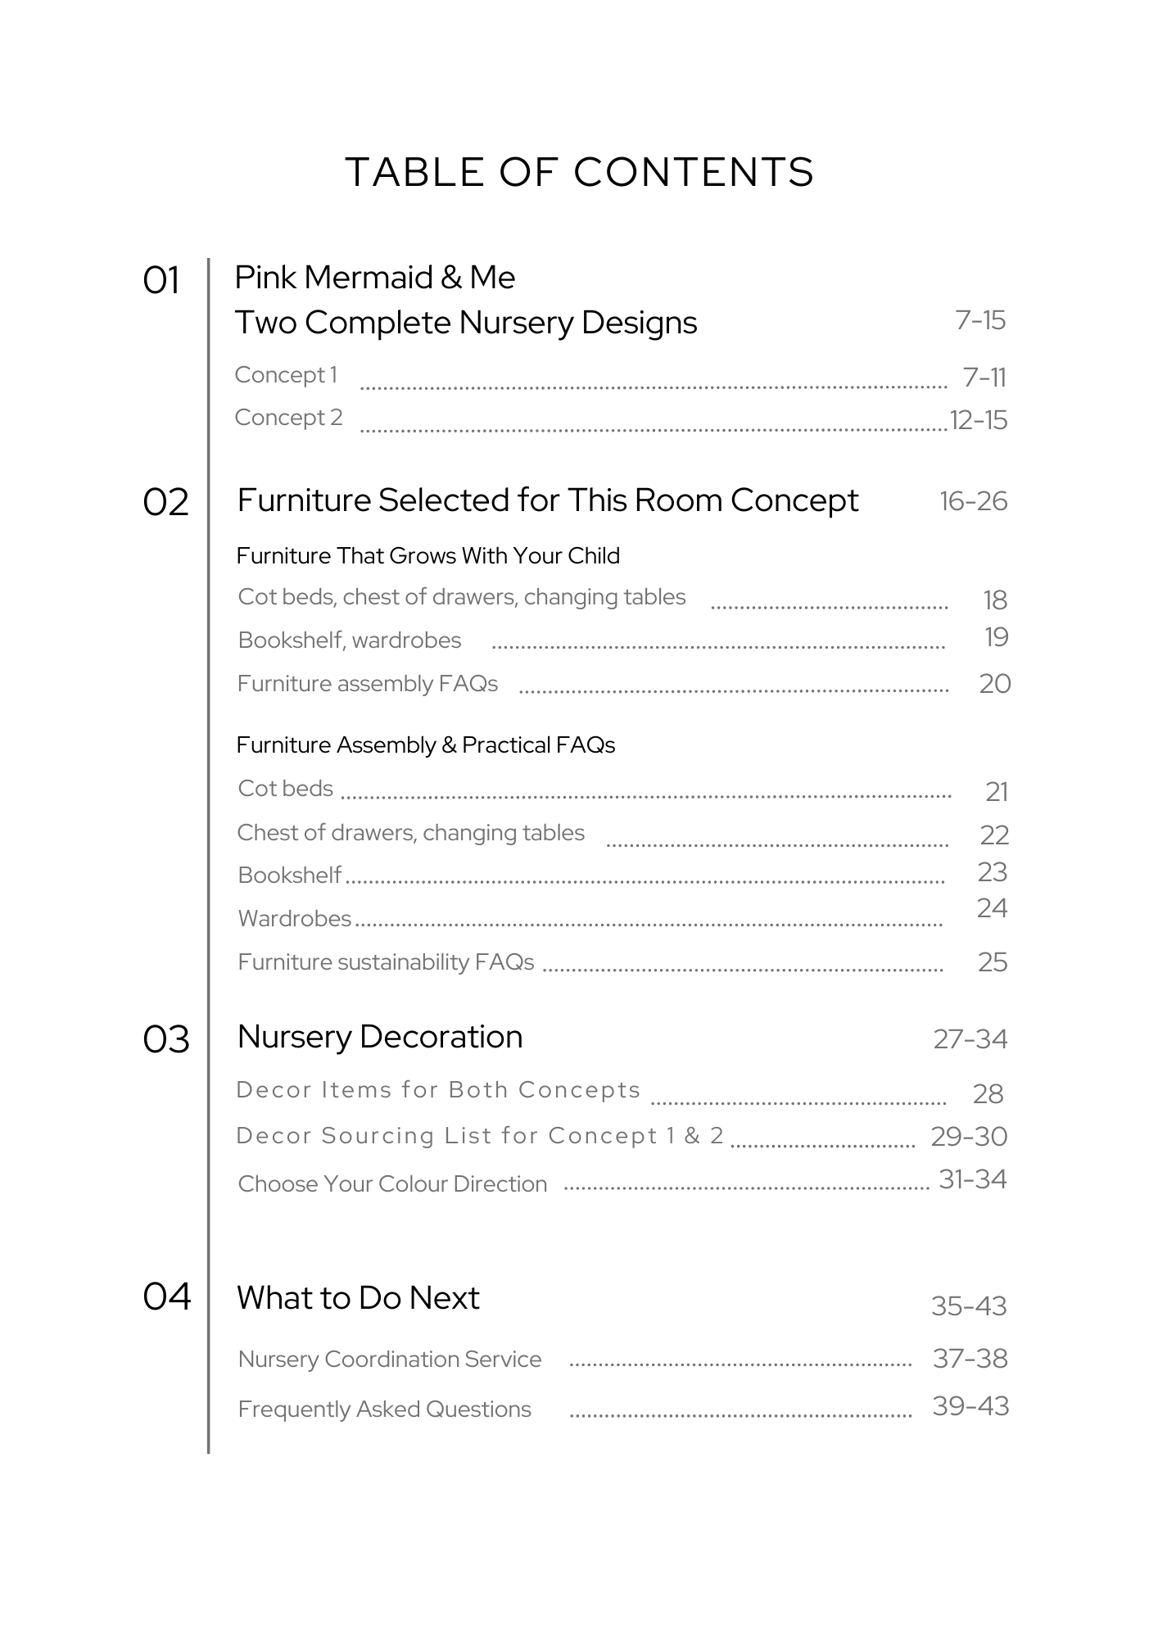The width and height of the screenshot is (1158, 1638).
Task: Open the 'Cot beds' page 21 entry
Action: point(285,789)
